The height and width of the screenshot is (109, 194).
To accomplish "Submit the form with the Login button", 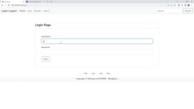I will [x=45, y=59].
